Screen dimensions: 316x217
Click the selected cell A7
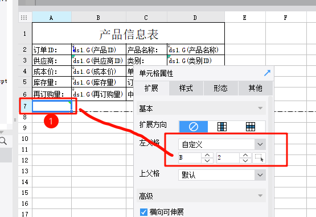(x=52, y=106)
